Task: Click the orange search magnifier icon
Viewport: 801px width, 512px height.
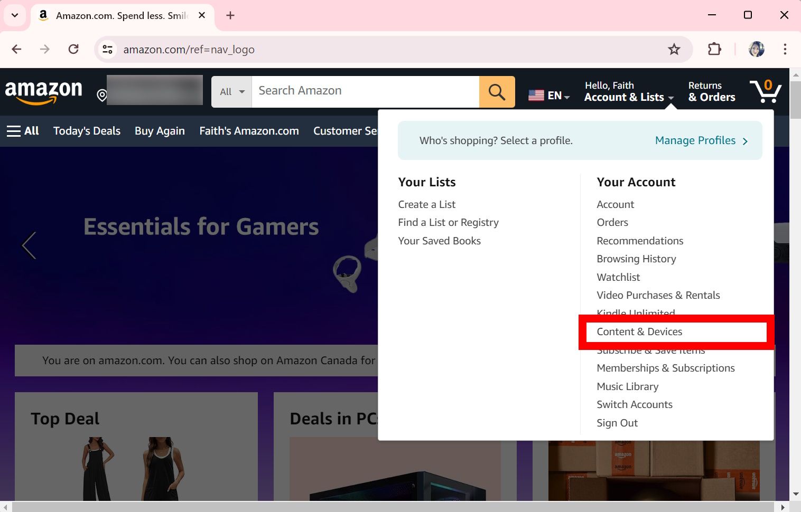Action: point(496,91)
